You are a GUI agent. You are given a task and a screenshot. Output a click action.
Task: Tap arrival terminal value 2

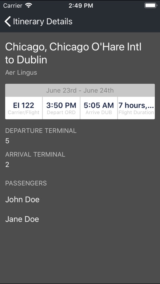pyautogui.click(x=7, y=165)
